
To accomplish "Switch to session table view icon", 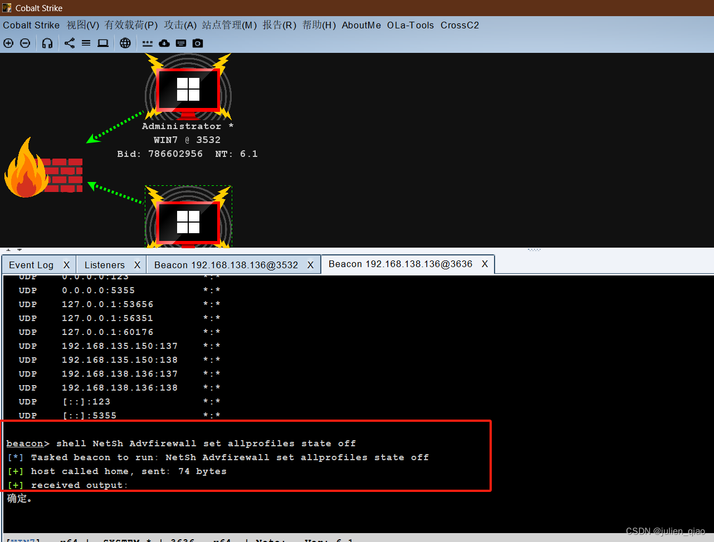I will pos(86,43).
